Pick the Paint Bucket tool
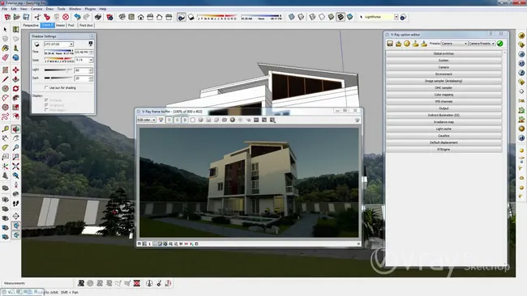The height and width of the screenshot is (296, 527). 5,49
